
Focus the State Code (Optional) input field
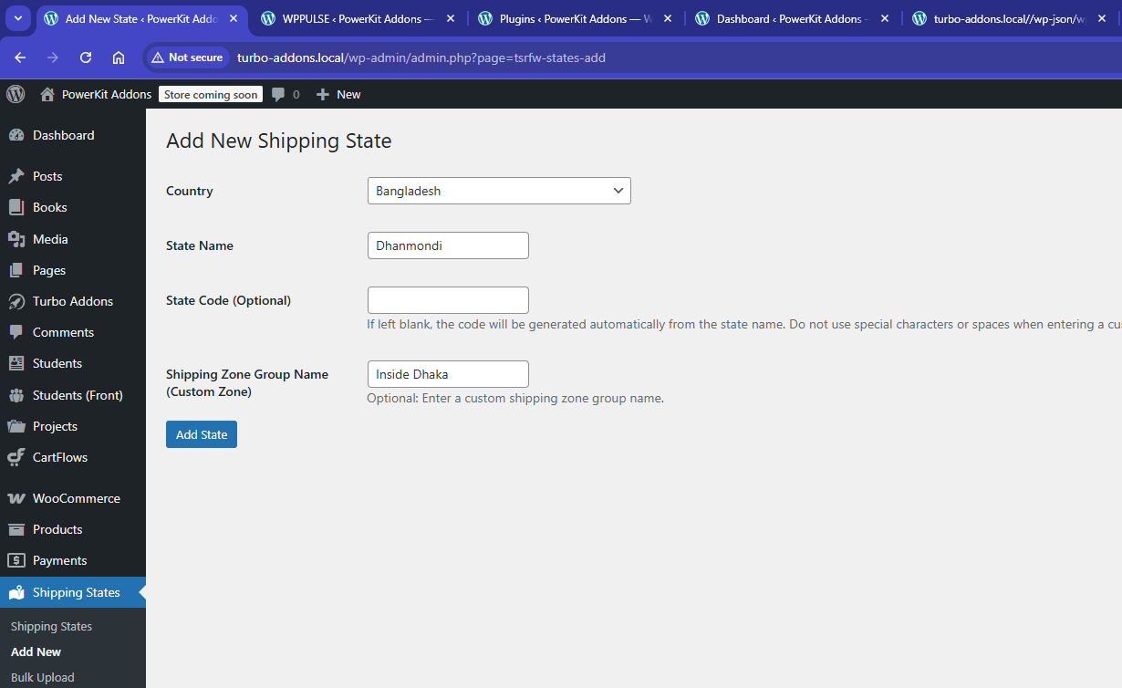coord(448,299)
